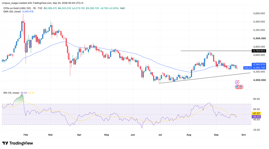Click the blue 4,340.476 EMA axis label
The image size is (269, 149).
click(x=259, y=65)
